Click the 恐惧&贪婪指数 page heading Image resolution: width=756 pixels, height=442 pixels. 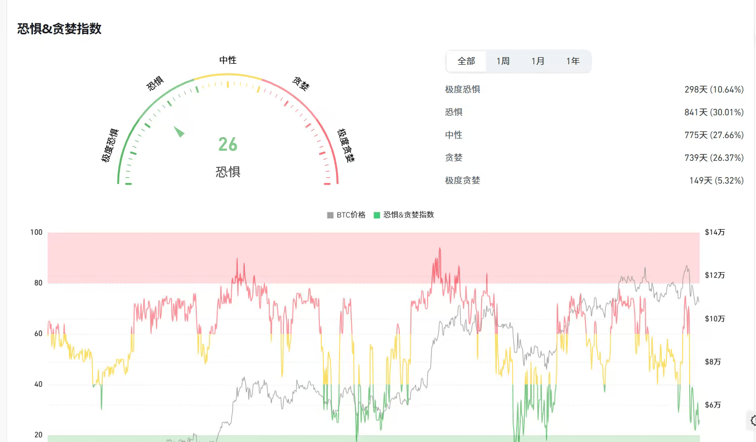(59, 29)
